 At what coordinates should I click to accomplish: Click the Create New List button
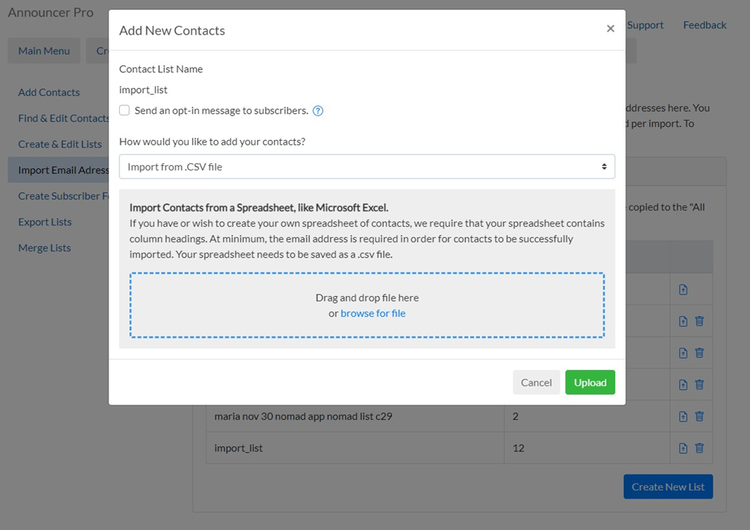668,486
